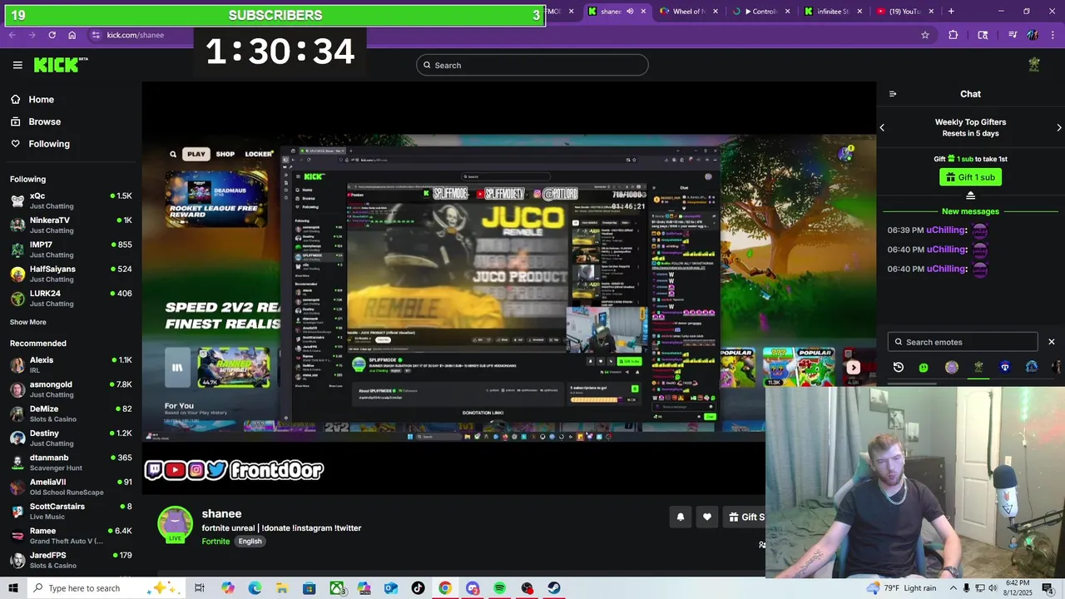Bookmark this page with star
This screenshot has width=1065, height=599.
(925, 35)
